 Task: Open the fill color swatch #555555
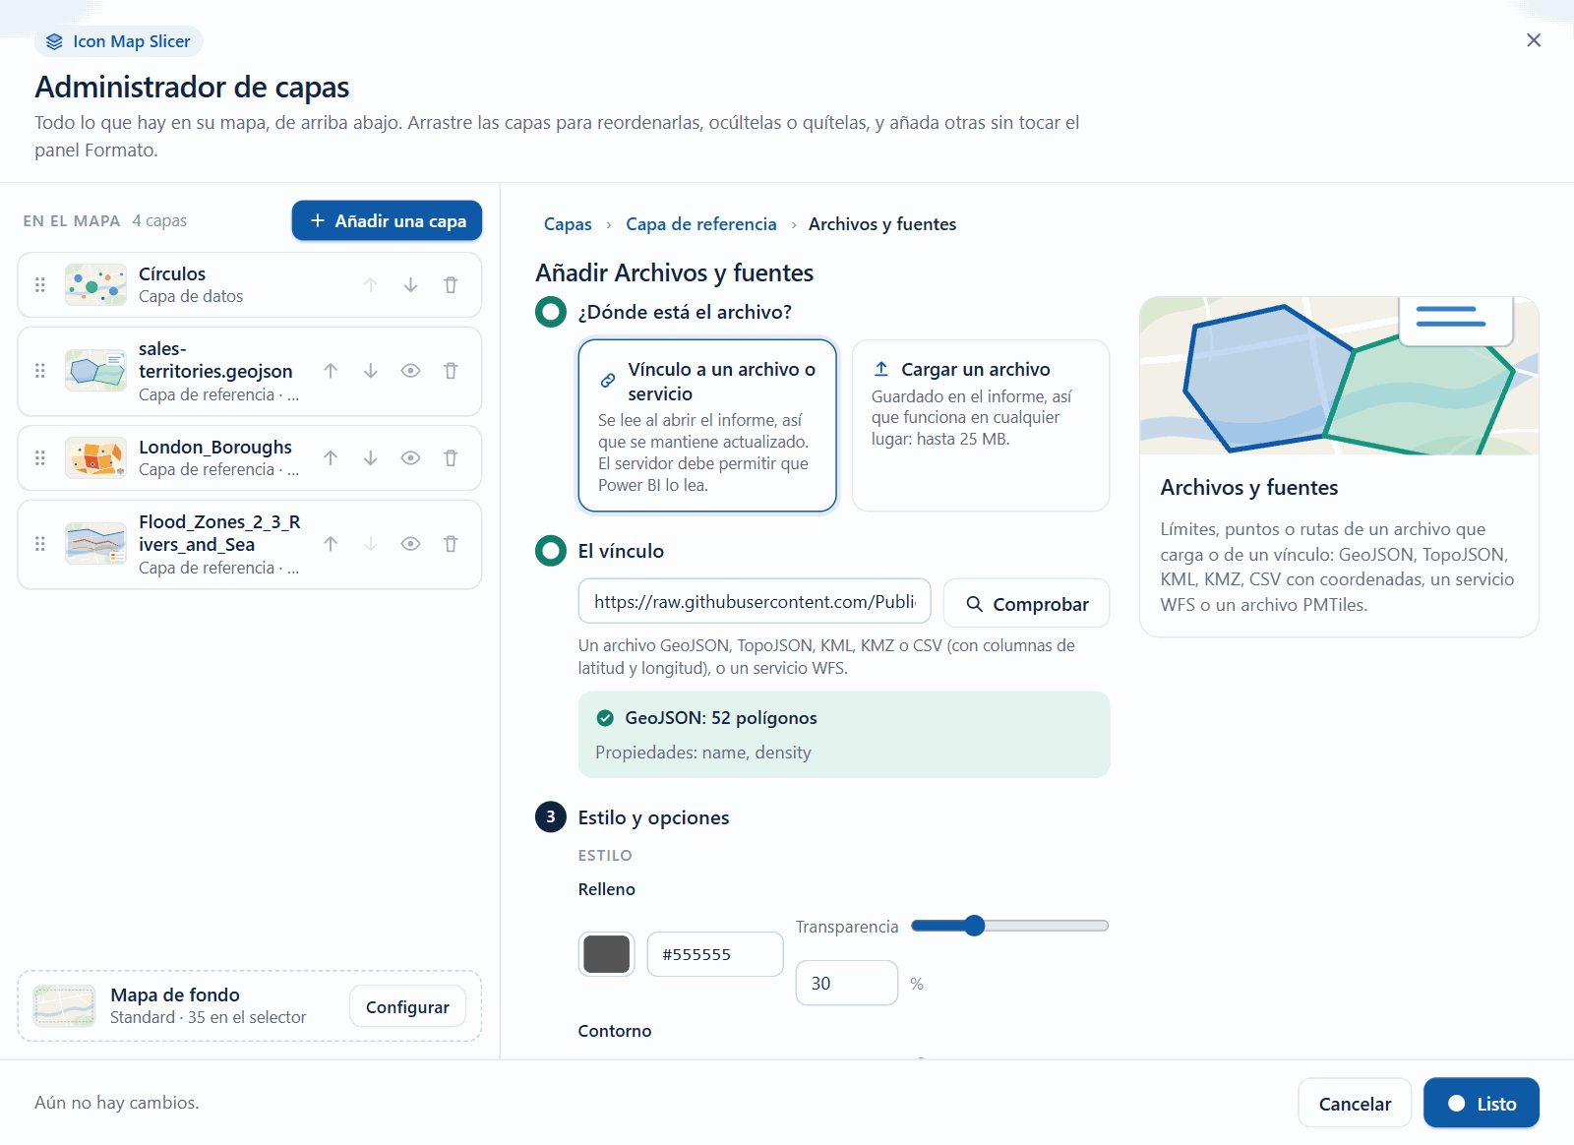607,954
